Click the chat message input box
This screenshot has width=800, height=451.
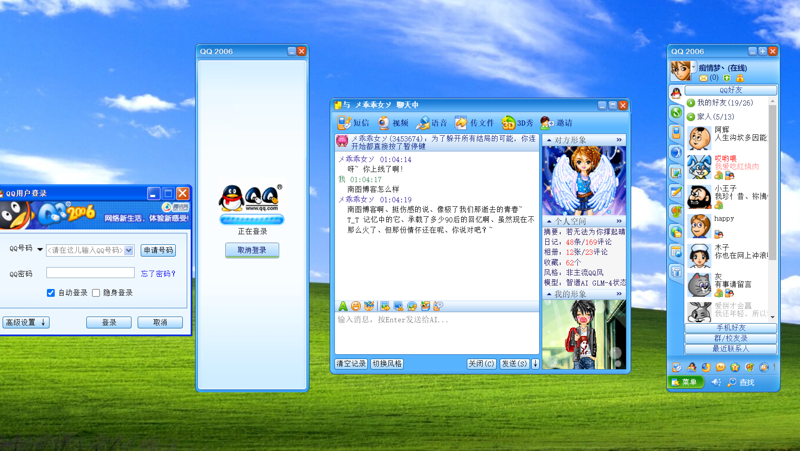436,333
